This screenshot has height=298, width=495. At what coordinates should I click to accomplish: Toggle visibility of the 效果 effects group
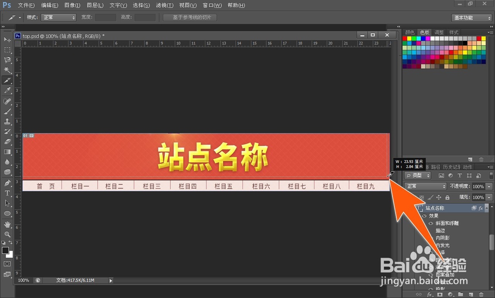[x=425, y=216]
